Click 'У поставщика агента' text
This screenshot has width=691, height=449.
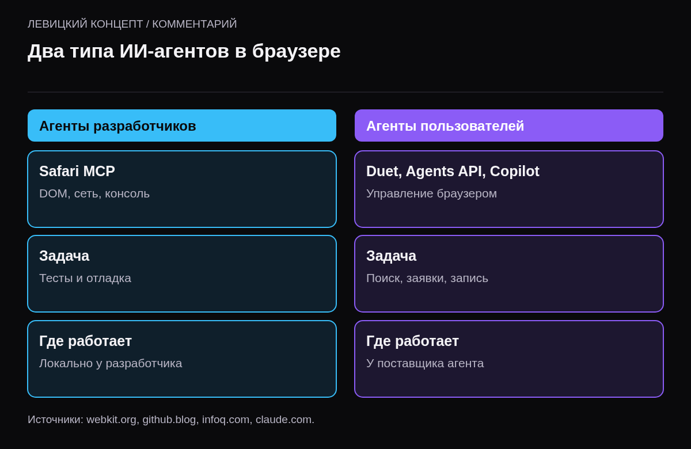click(425, 363)
